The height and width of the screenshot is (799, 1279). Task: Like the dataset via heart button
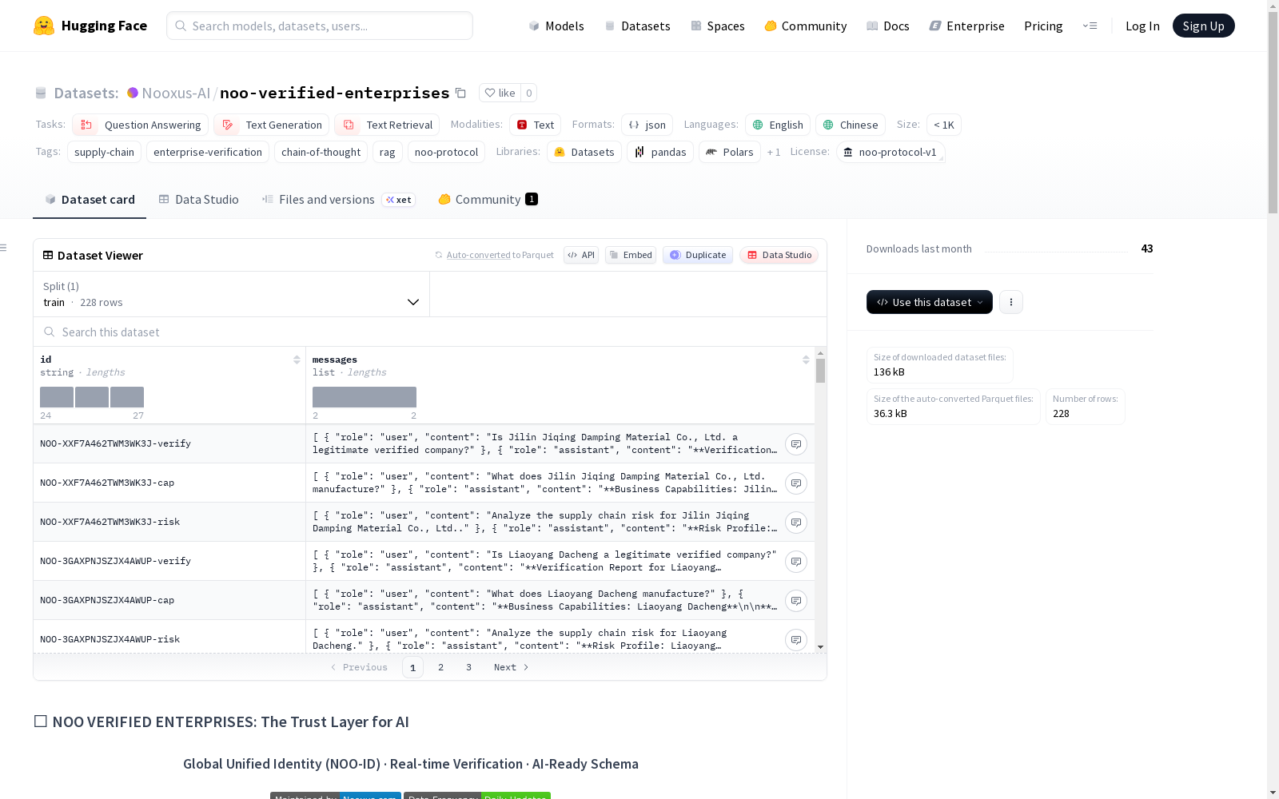pos(500,93)
